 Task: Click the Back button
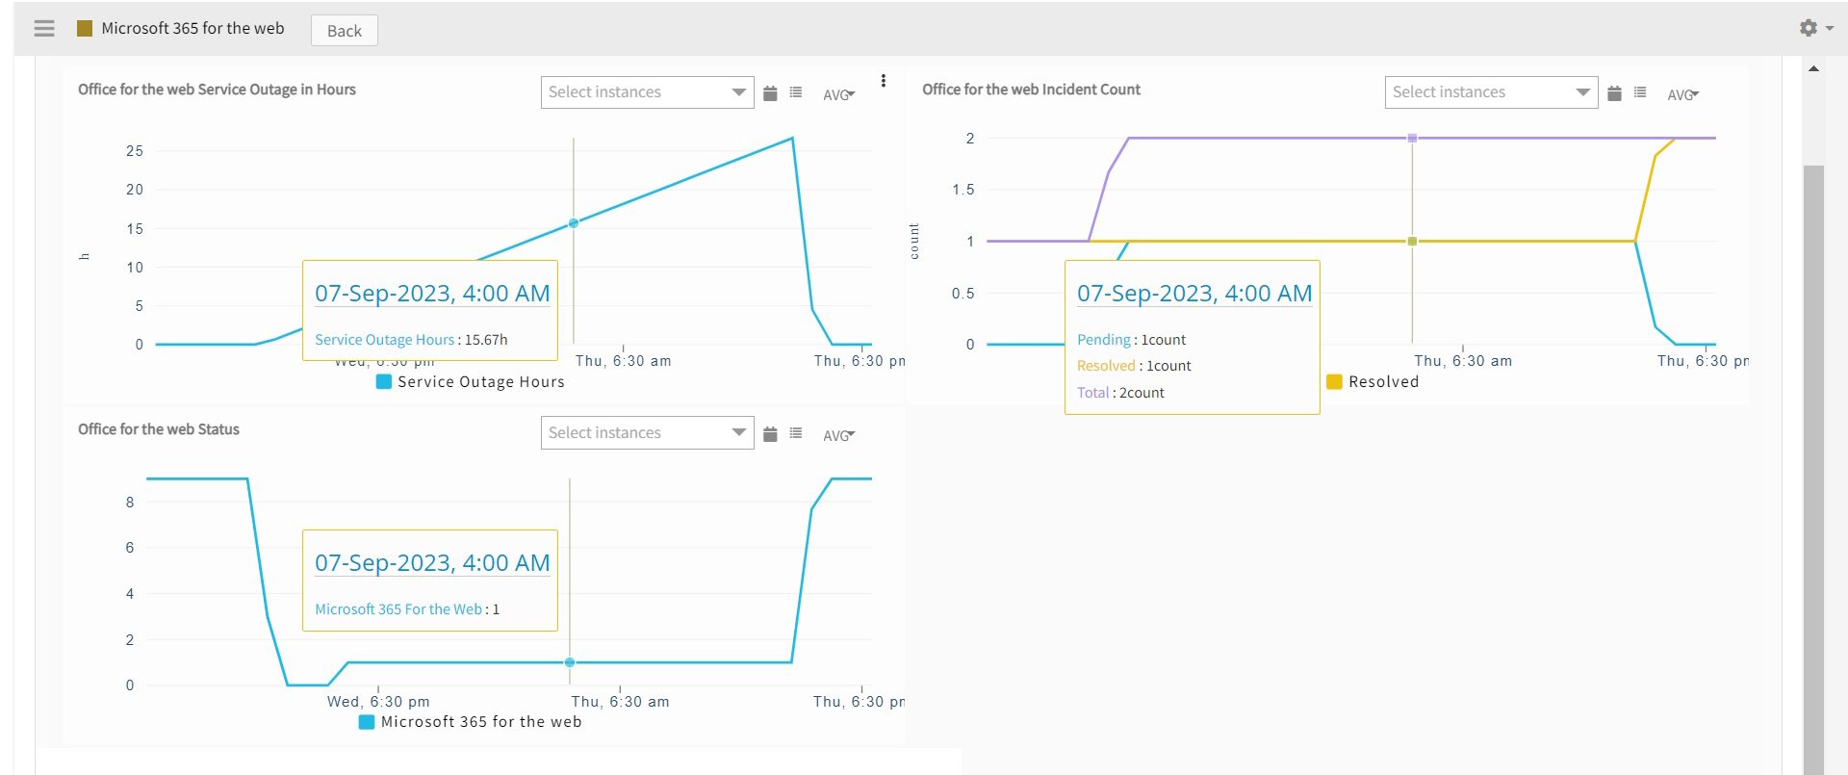[x=345, y=31]
